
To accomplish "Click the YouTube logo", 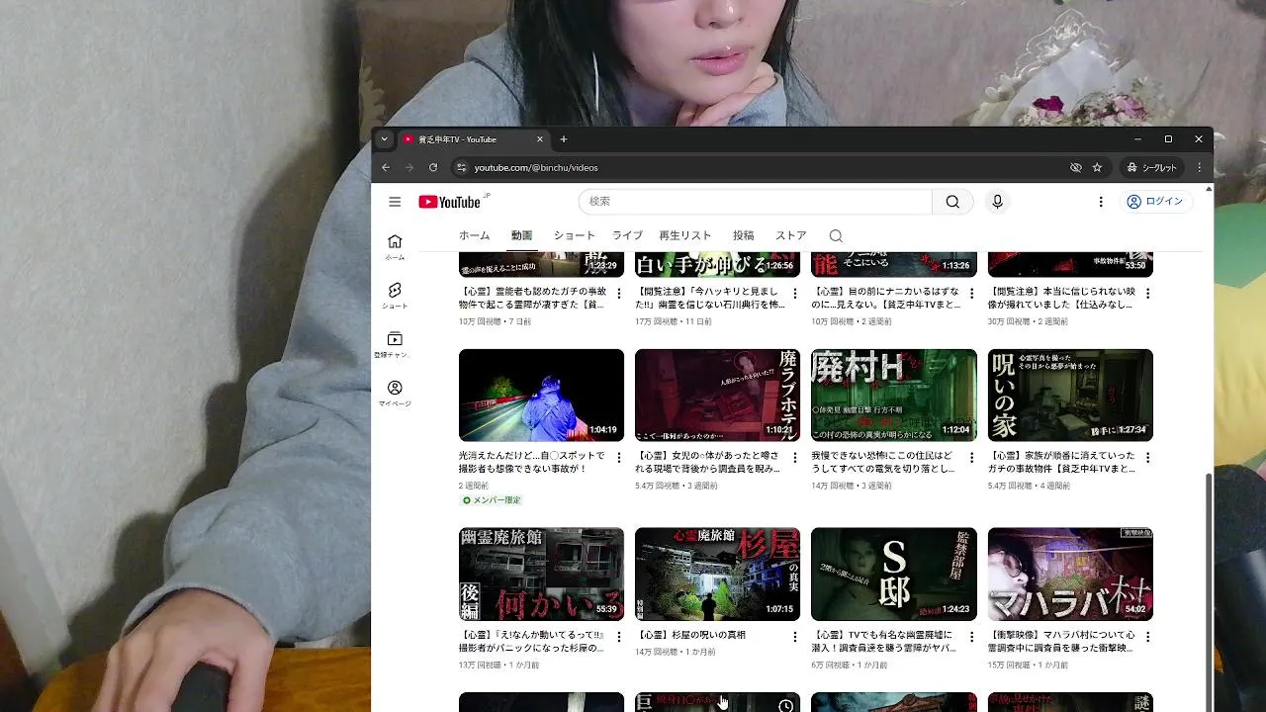I will point(449,202).
